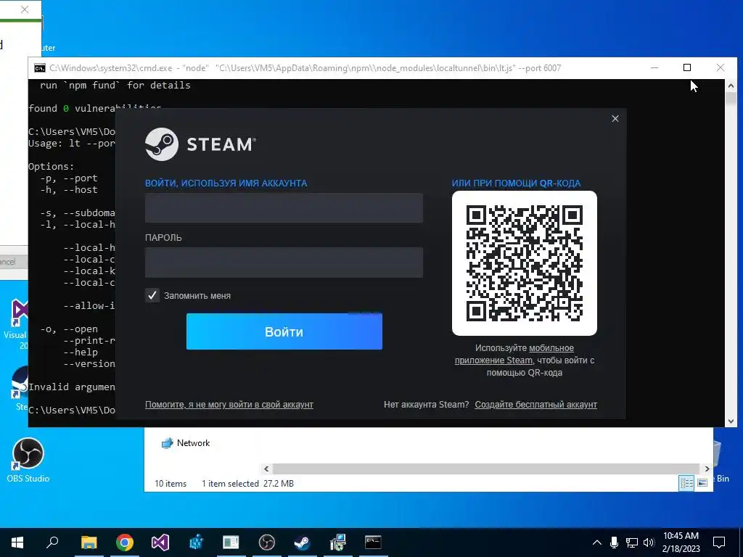Open 'Создайте бесплатный аккаунт' link

[x=536, y=405]
